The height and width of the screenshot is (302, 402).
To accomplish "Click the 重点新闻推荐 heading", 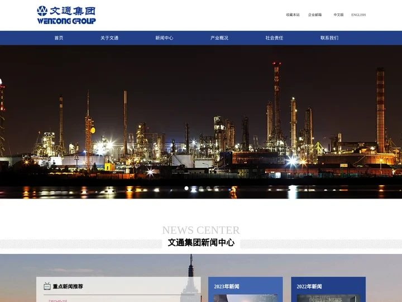I will pyautogui.click(x=68, y=286).
